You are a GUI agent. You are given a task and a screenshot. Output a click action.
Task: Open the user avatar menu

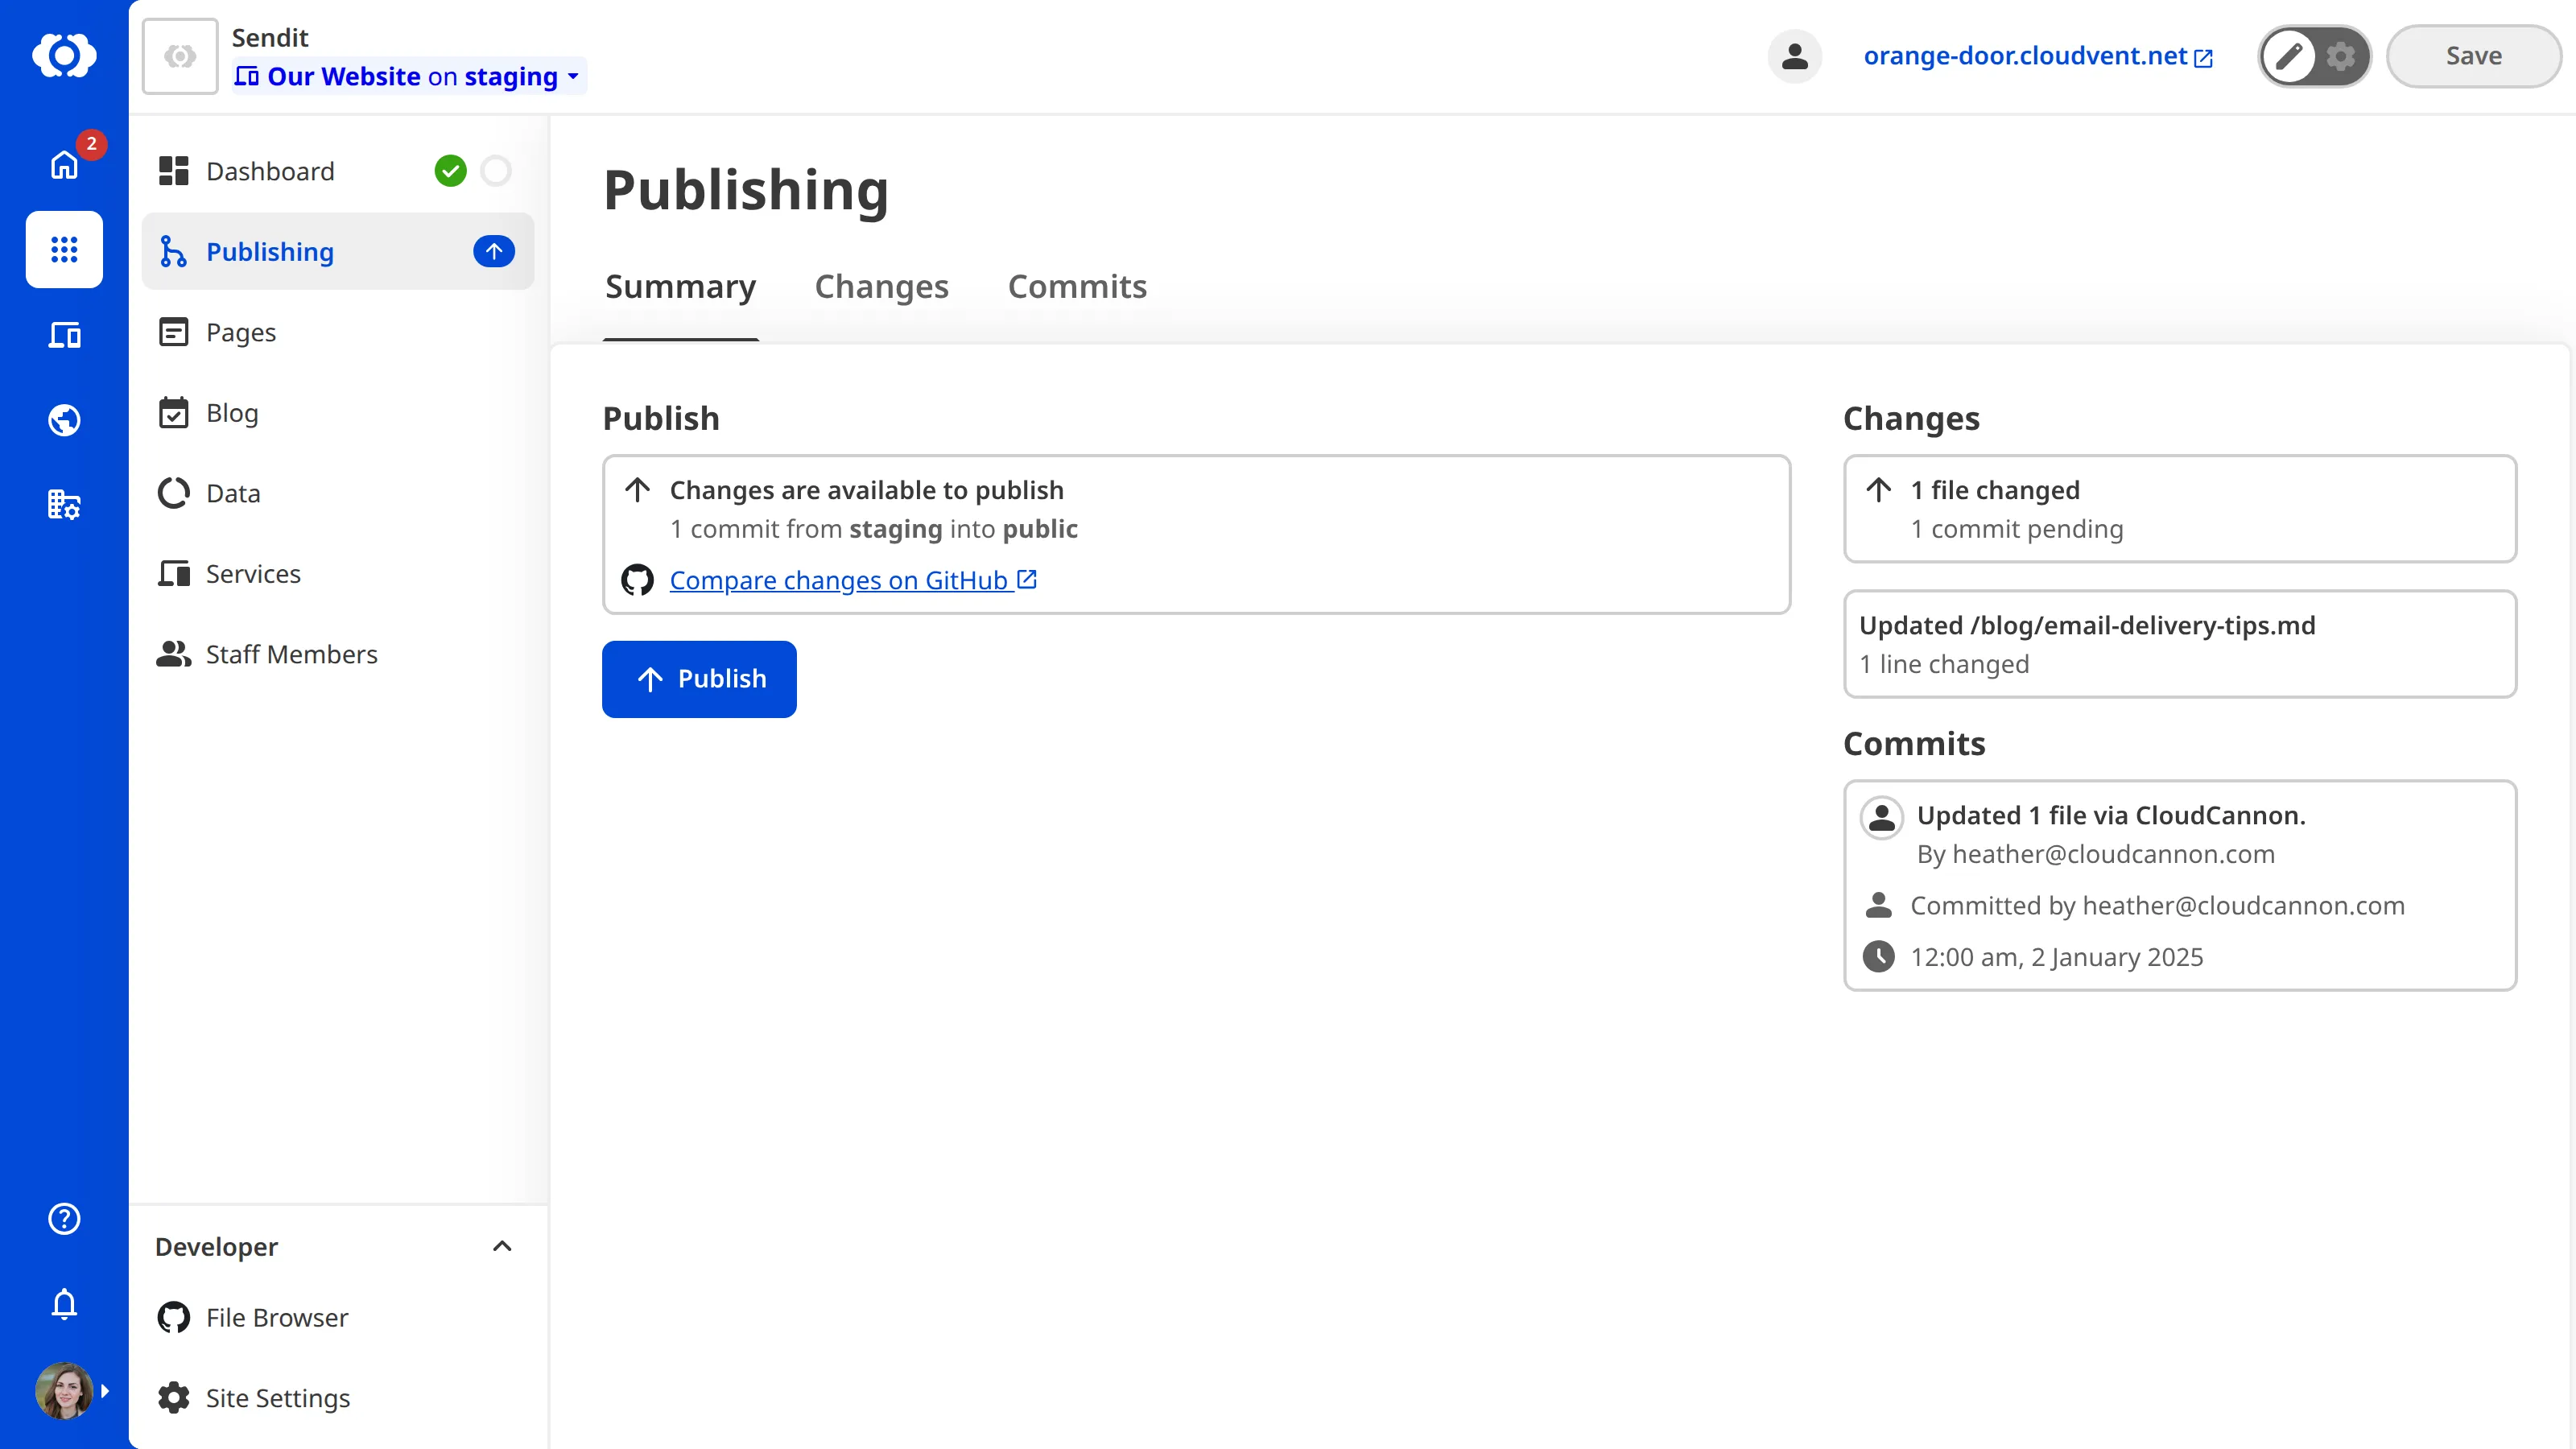pos(64,1390)
